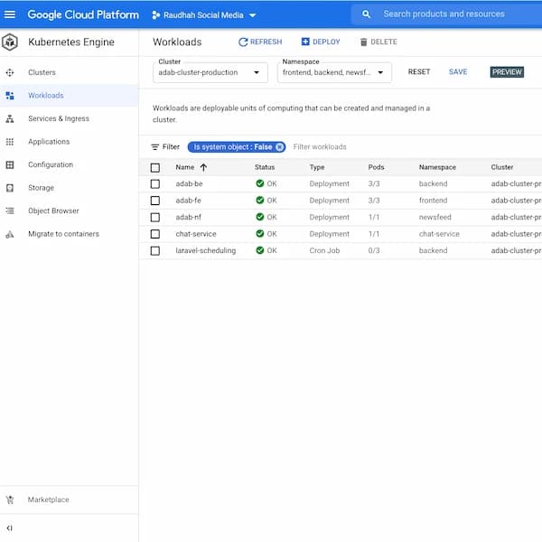Click the sort arrow beside Name
Viewport: 542px width, 542px height.
(203, 168)
